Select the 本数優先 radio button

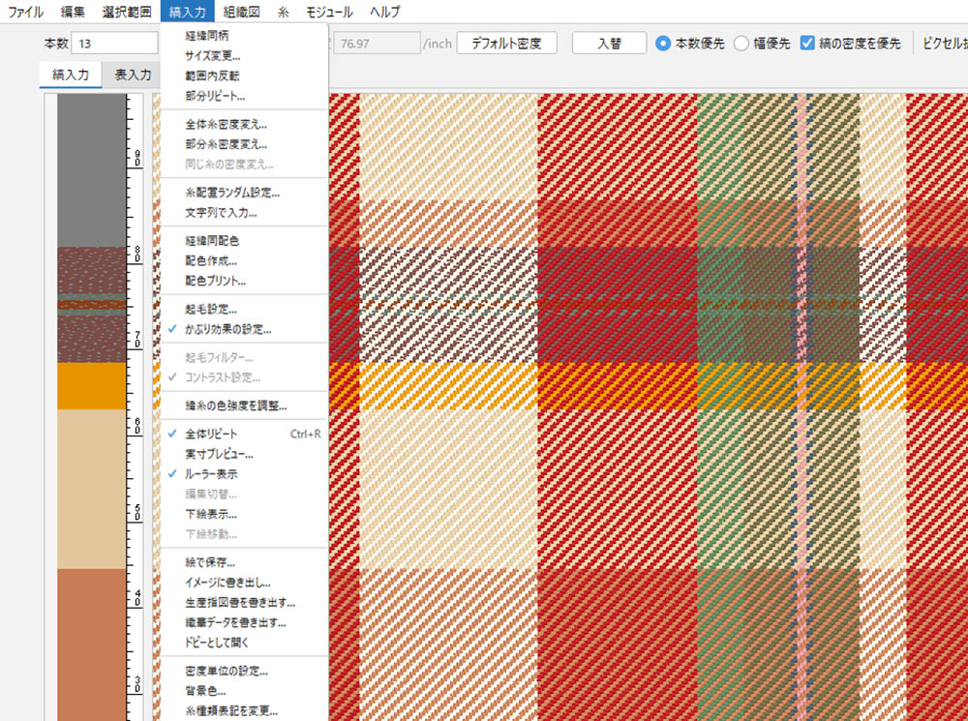pyautogui.click(x=663, y=44)
